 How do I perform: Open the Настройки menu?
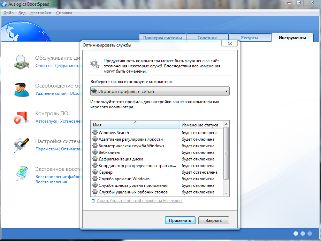click(x=41, y=13)
